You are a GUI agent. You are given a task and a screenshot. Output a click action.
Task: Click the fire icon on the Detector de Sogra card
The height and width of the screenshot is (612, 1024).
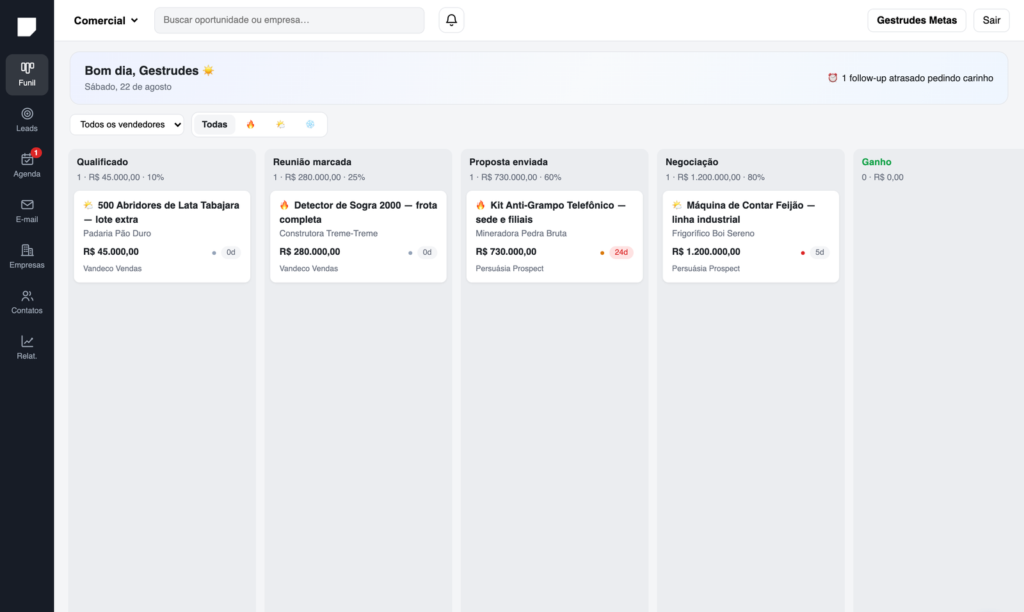(285, 205)
